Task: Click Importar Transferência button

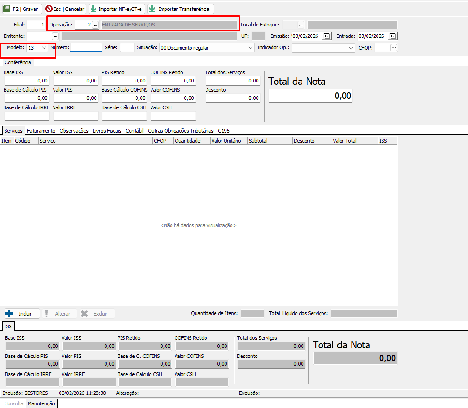Action: (x=180, y=9)
